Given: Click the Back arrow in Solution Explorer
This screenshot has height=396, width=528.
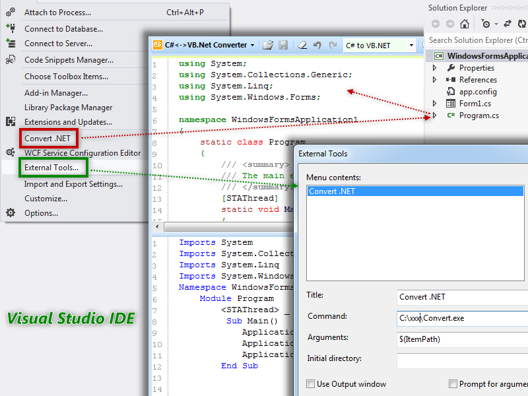Looking at the screenshot, I should point(436,24).
